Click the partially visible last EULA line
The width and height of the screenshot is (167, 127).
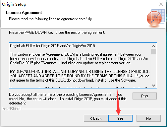(x=80, y=88)
